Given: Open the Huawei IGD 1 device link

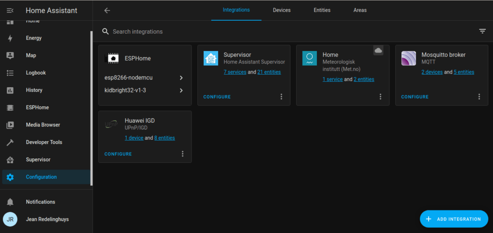Looking at the screenshot, I should (134, 138).
